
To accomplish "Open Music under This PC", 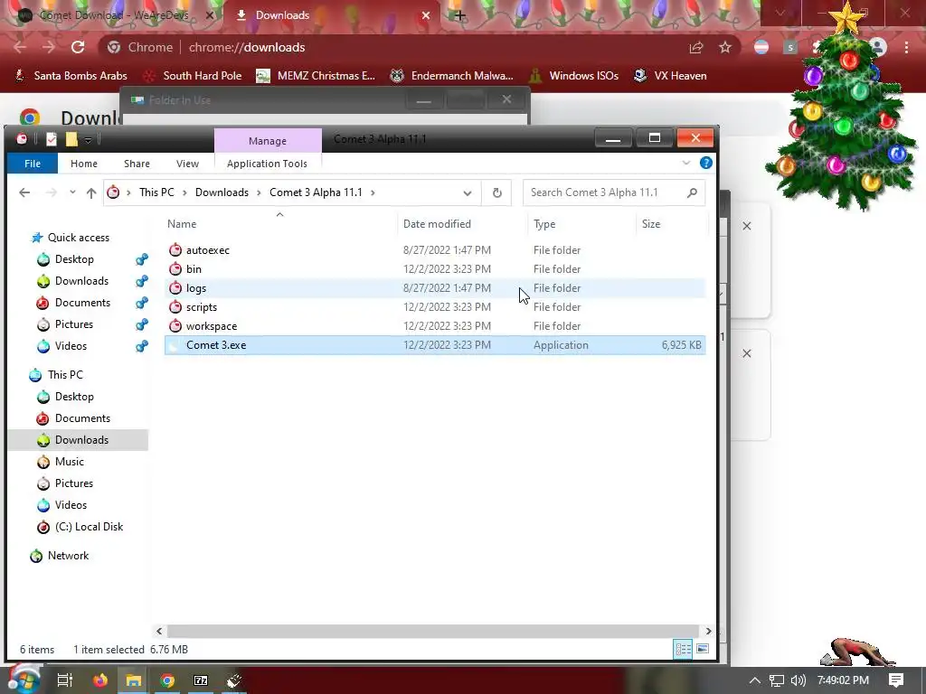I will [x=69, y=462].
